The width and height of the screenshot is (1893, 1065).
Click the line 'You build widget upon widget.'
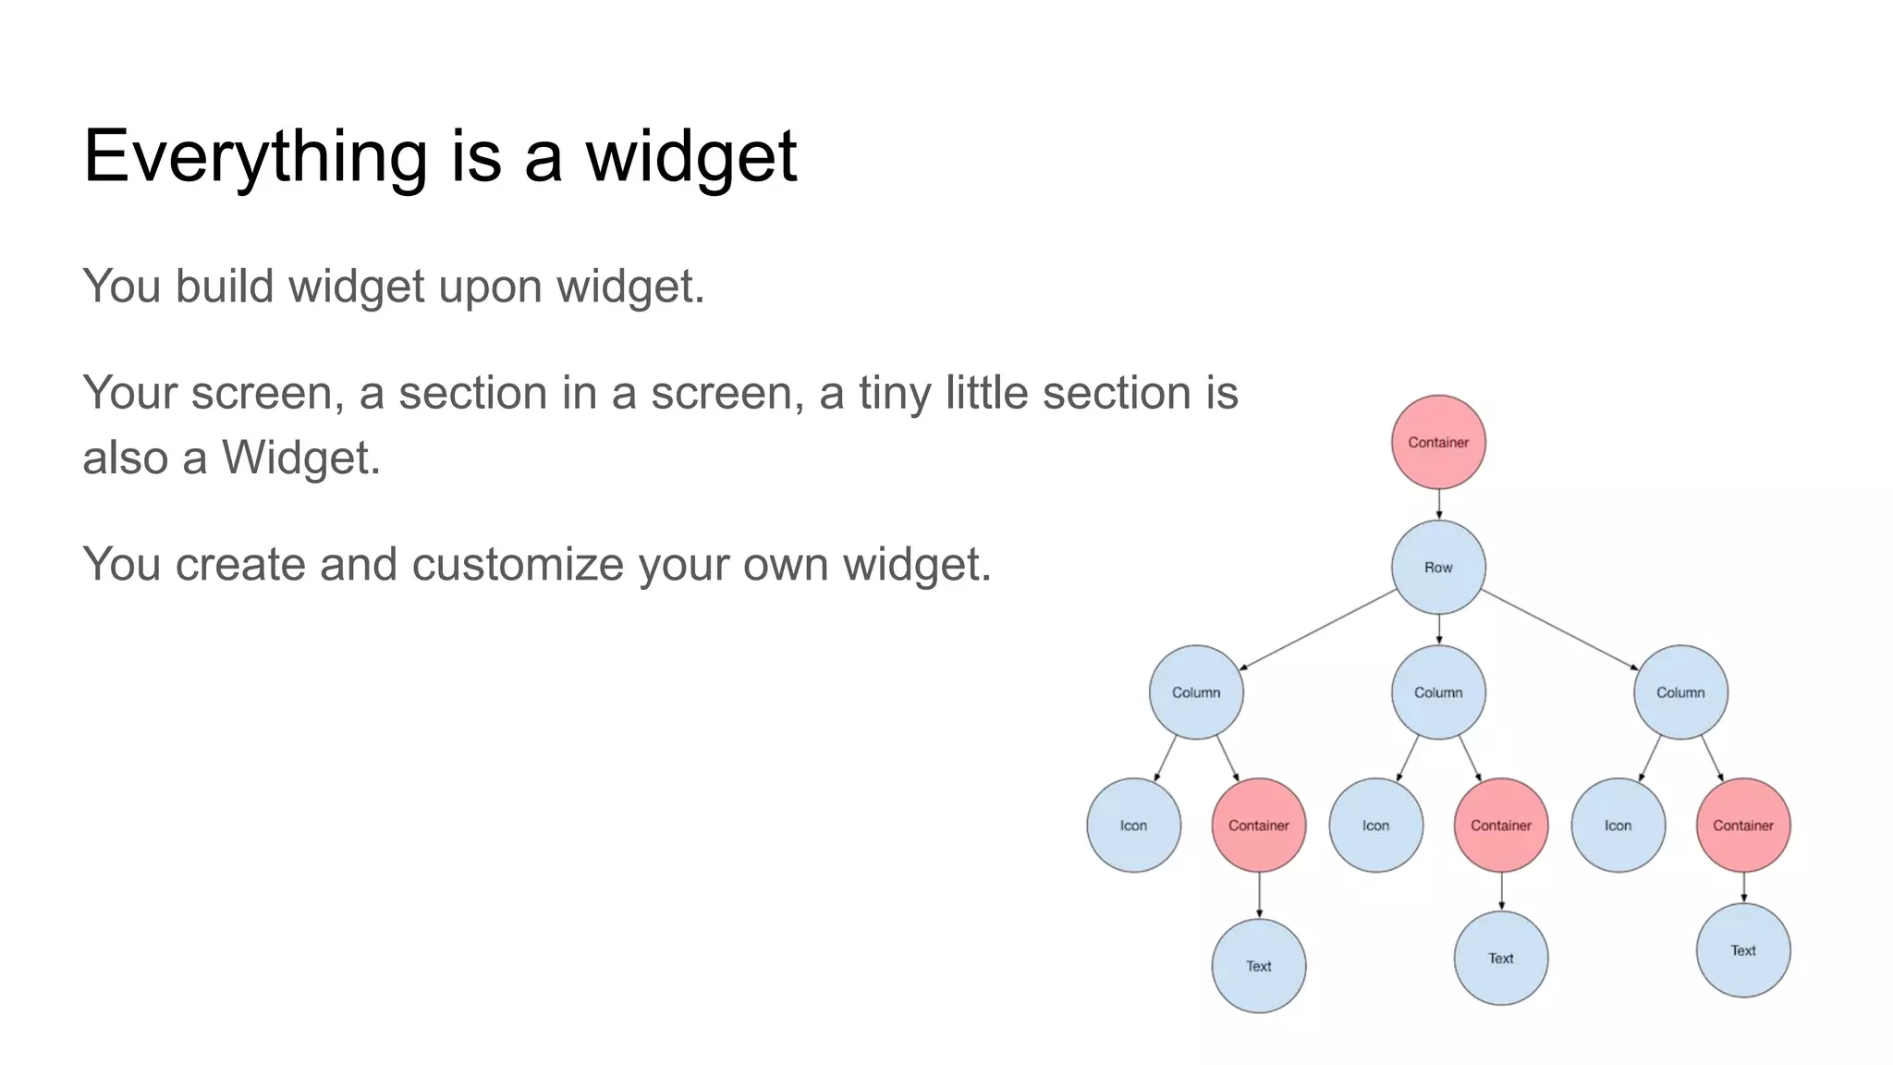(394, 286)
